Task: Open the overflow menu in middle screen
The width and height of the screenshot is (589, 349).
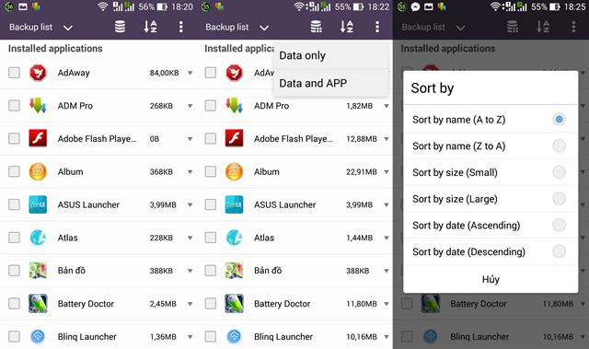Action: [377, 27]
